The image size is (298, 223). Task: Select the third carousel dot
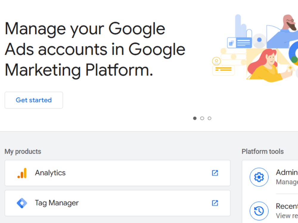tap(209, 118)
